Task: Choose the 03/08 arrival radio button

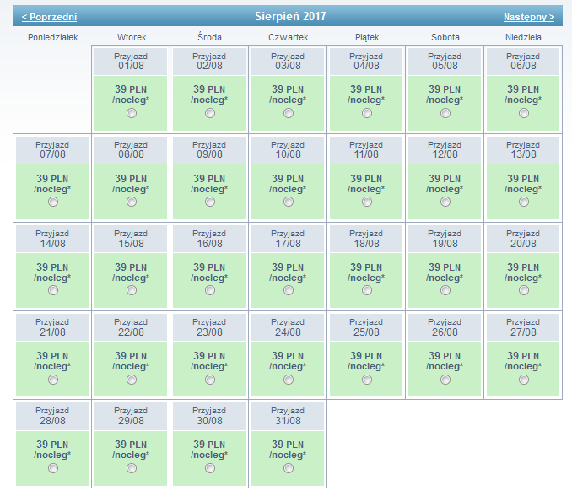Action: tap(289, 113)
